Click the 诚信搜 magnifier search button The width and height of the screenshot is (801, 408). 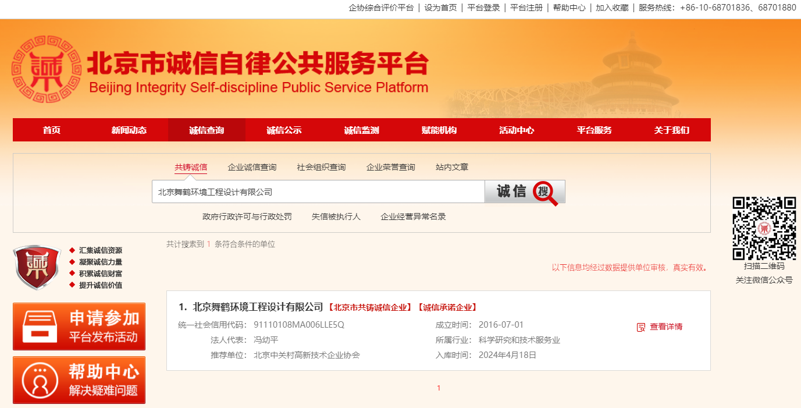(x=525, y=191)
